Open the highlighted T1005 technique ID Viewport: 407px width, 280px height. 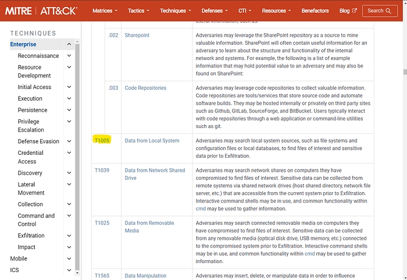coord(102,140)
